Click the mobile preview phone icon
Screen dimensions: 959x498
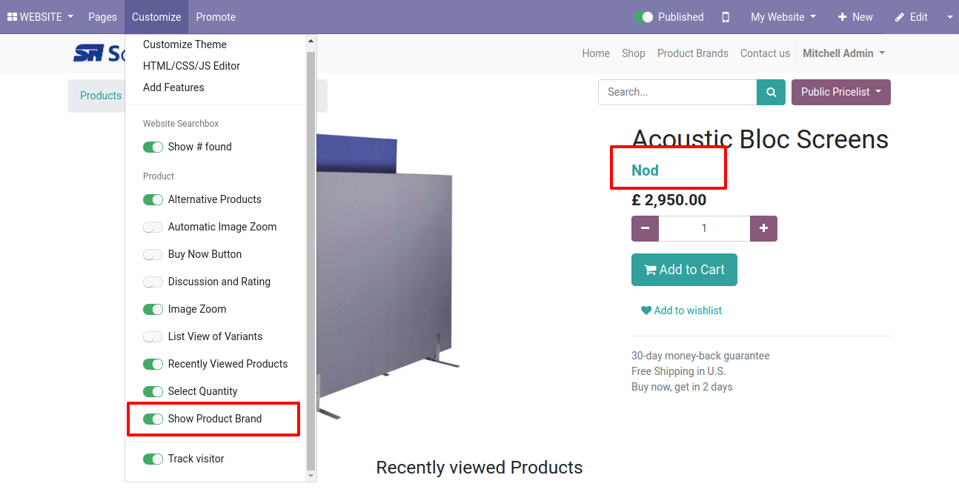tap(726, 17)
